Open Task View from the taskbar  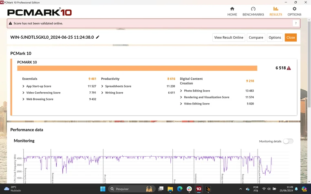pyautogui.click(x=161, y=189)
